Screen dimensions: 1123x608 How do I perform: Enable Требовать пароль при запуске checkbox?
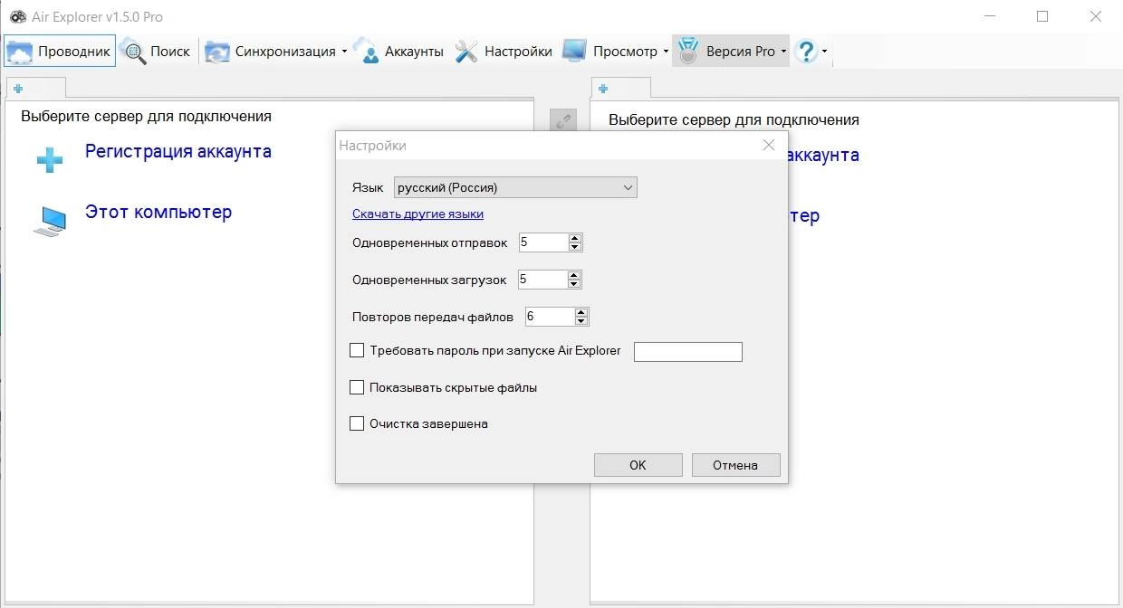point(357,350)
